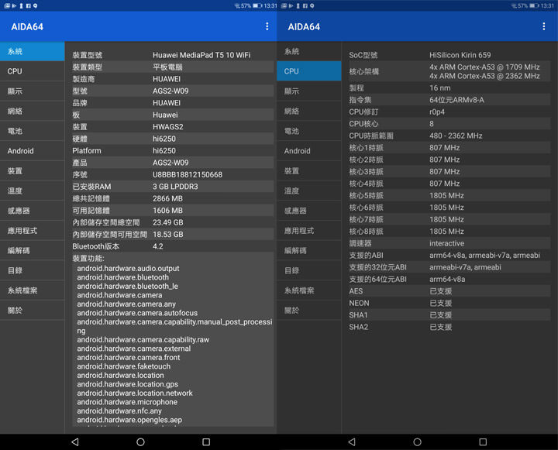558x450 pixels.
Task: Select HWAGS2 value in 裝置 row
Action: [x=168, y=127]
